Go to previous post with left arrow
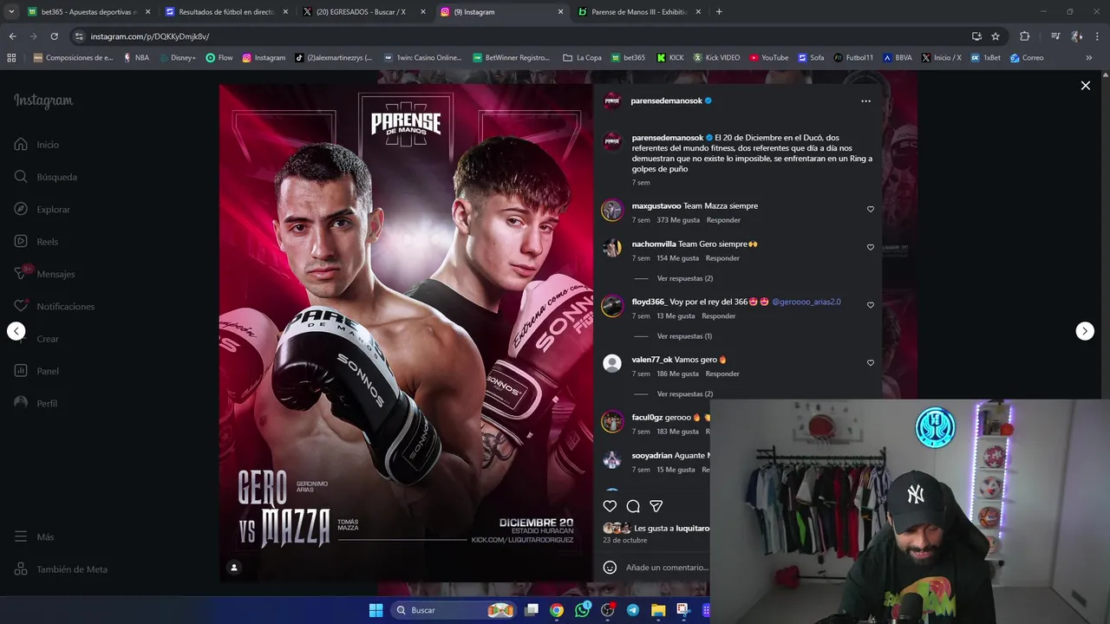1110x624 pixels. point(16,331)
